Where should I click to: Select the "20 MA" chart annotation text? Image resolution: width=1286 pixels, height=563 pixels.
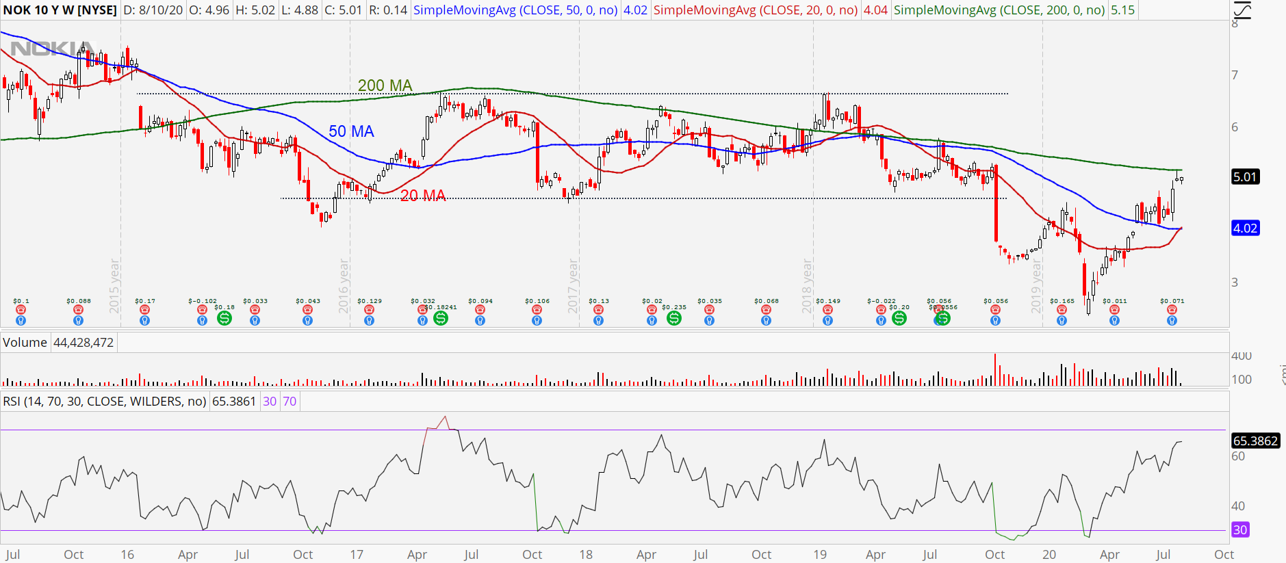pyautogui.click(x=423, y=196)
